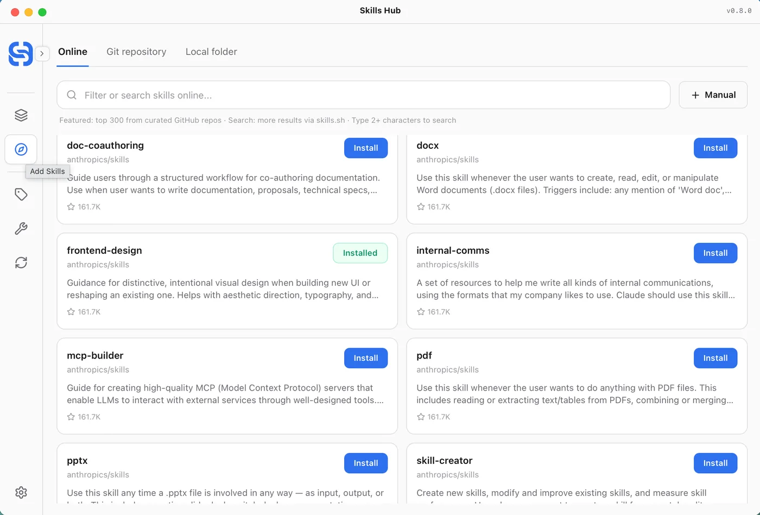Click the green macOS zoom window button
The height and width of the screenshot is (515, 760).
(42, 12)
